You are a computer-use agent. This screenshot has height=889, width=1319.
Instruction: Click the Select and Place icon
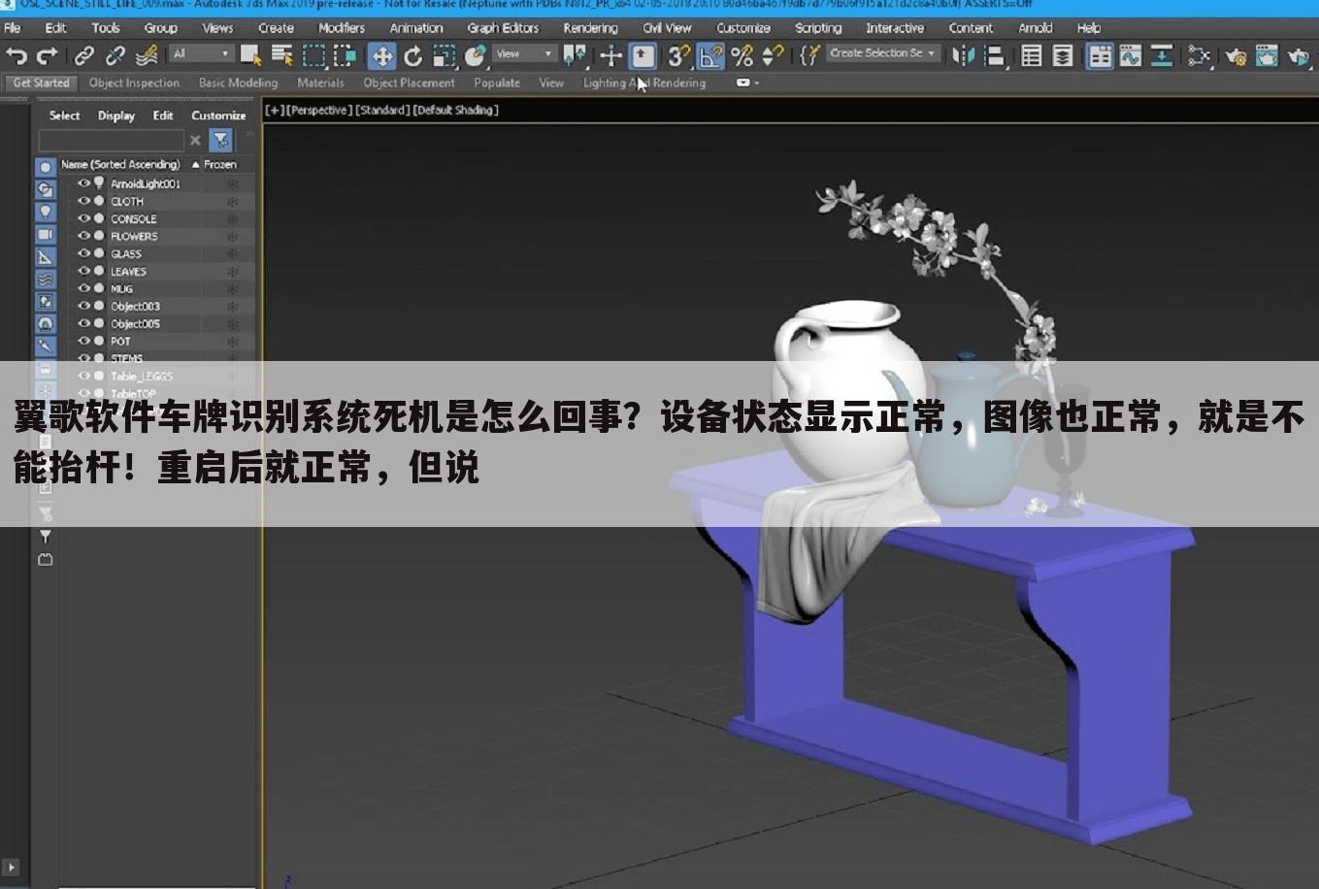[x=475, y=56]
